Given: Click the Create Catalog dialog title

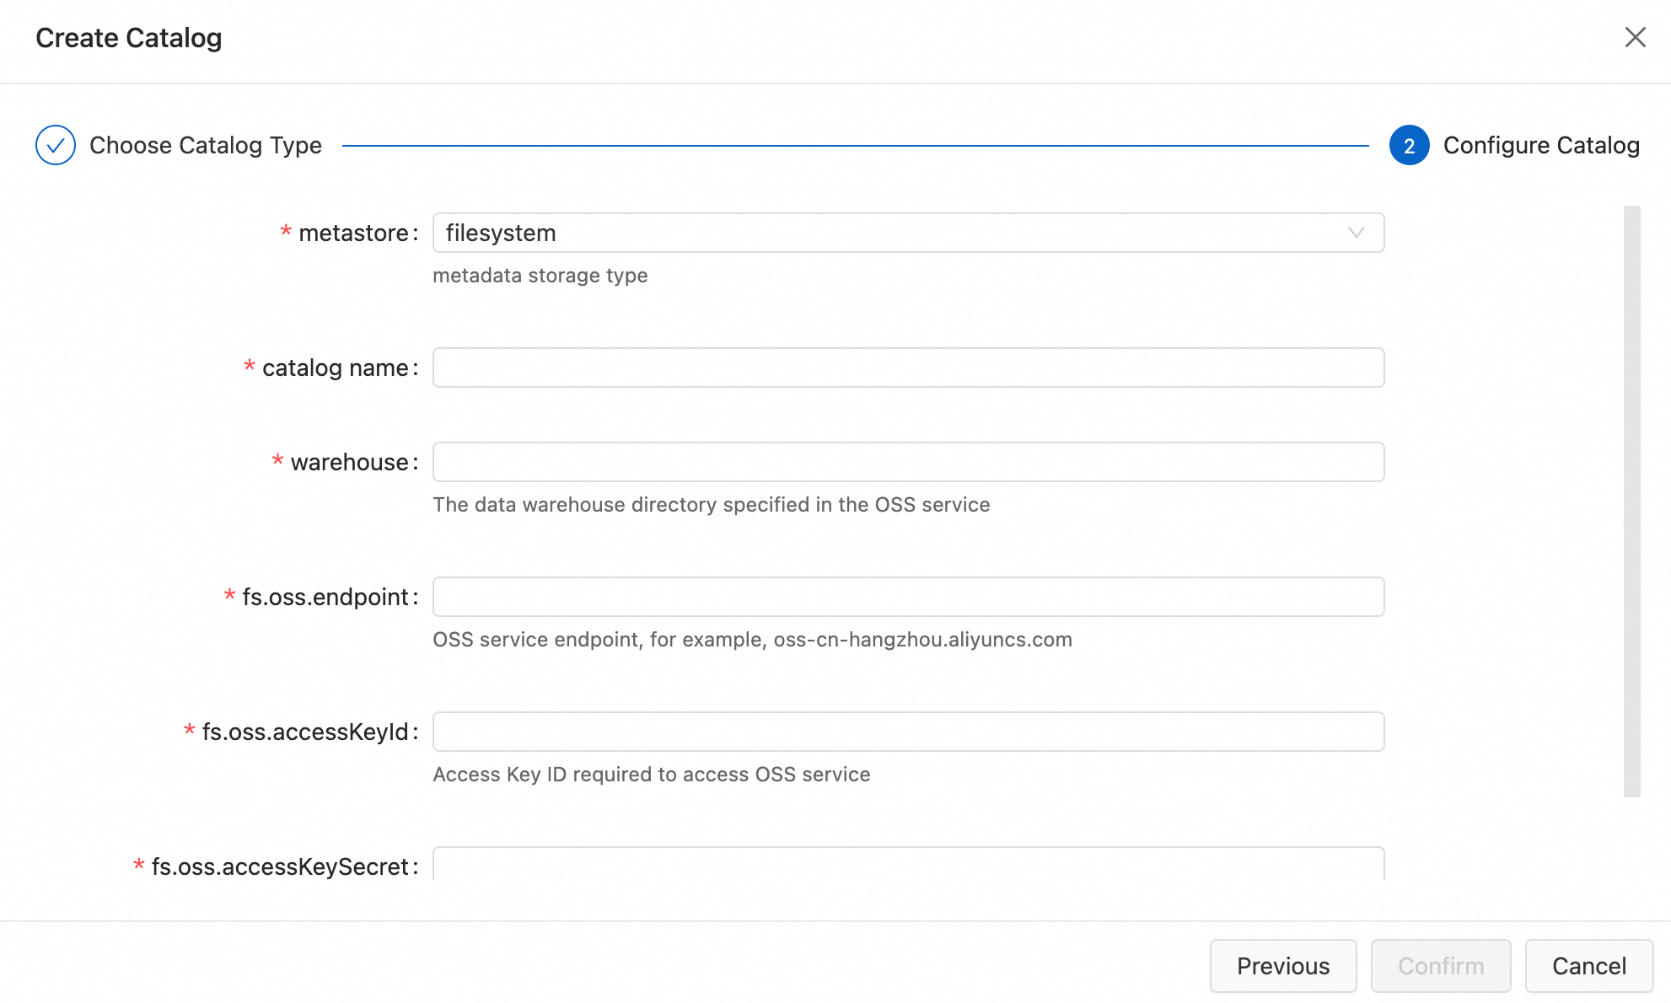Looking at the screenshot, I should 128,37.
